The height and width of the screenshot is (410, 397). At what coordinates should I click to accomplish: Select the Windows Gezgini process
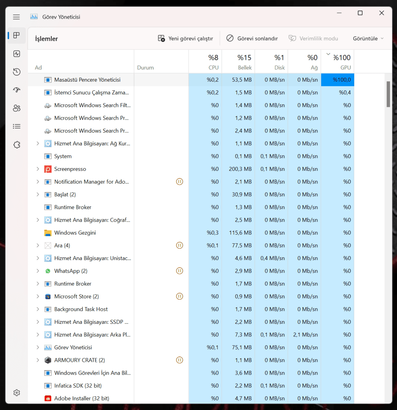(75, 233)
